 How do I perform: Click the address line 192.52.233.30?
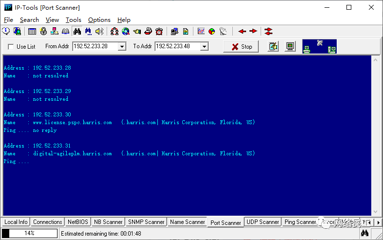coord(38,114)
